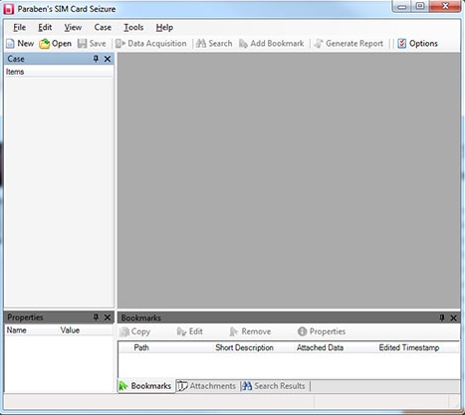The width and height of the screenshot is (465, 415).
Task: Close the Bookmarks panel
Action: (x=453, y=318)
